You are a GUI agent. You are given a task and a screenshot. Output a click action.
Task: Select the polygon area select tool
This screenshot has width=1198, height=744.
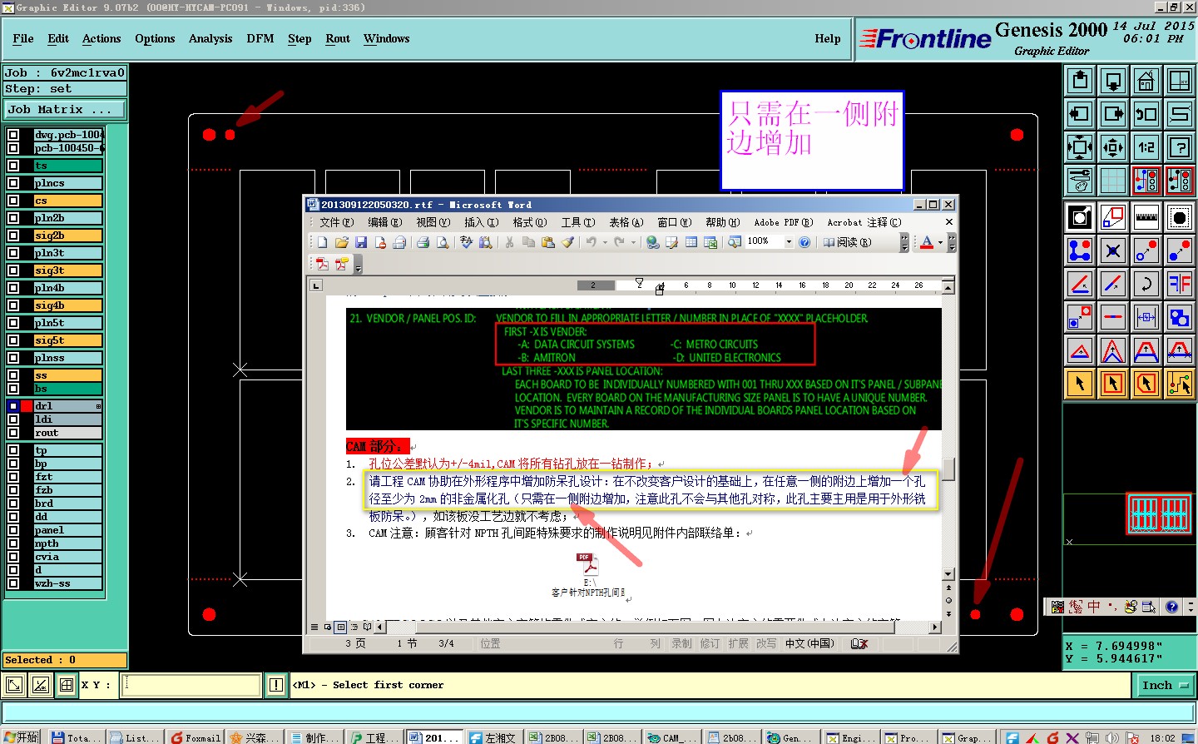click(1146, 384)
